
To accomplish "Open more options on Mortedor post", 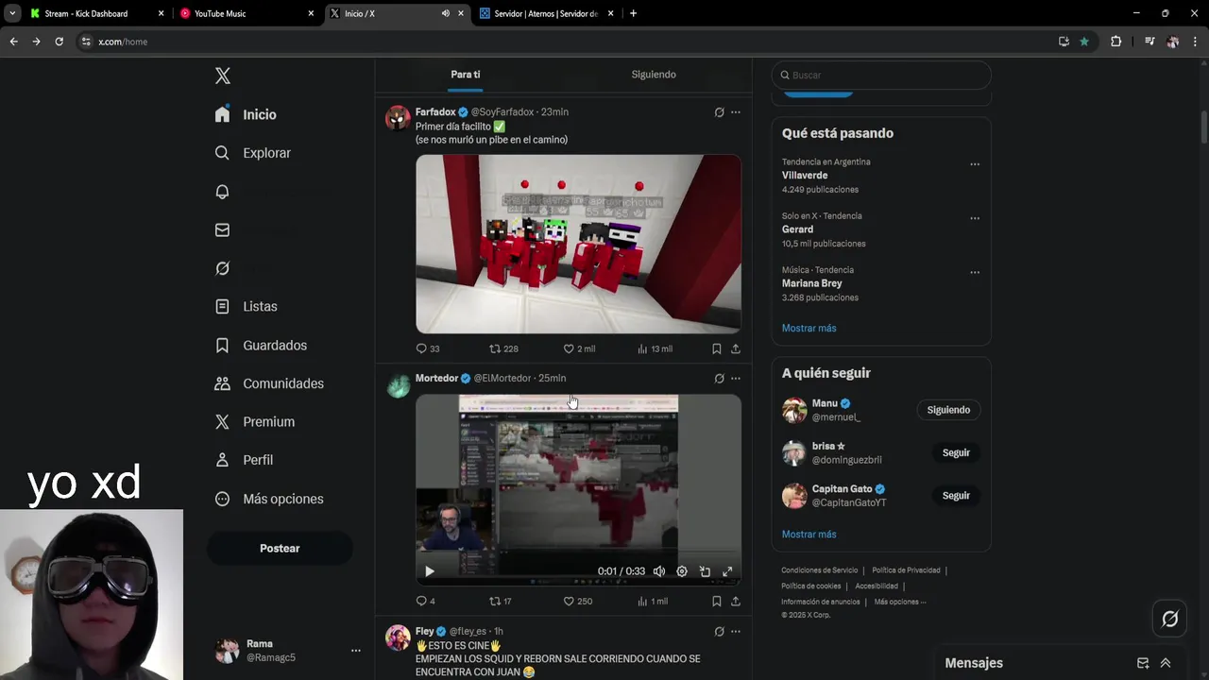I will click(736, 379).
